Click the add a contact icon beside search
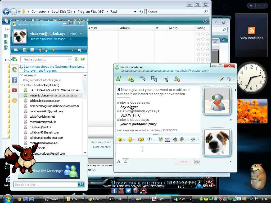Viewport: 271px width, 203px height. tap(77, 59)
